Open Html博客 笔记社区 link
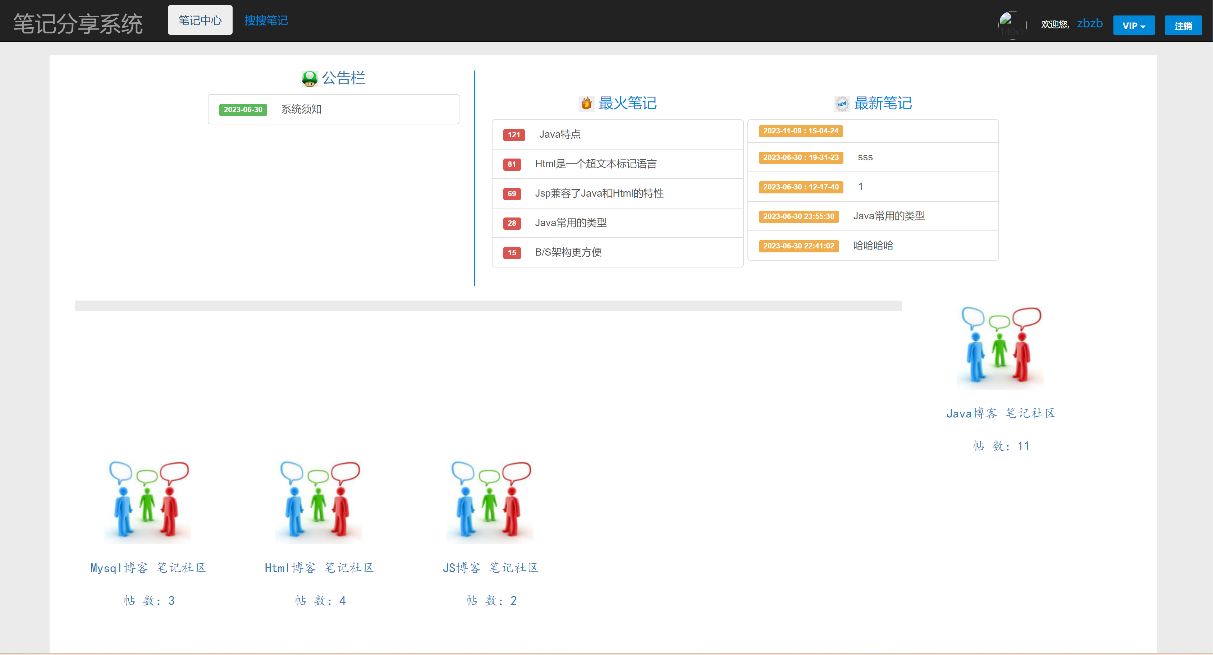This screenshot has width=1213, height=655. (x=319, y=567)
